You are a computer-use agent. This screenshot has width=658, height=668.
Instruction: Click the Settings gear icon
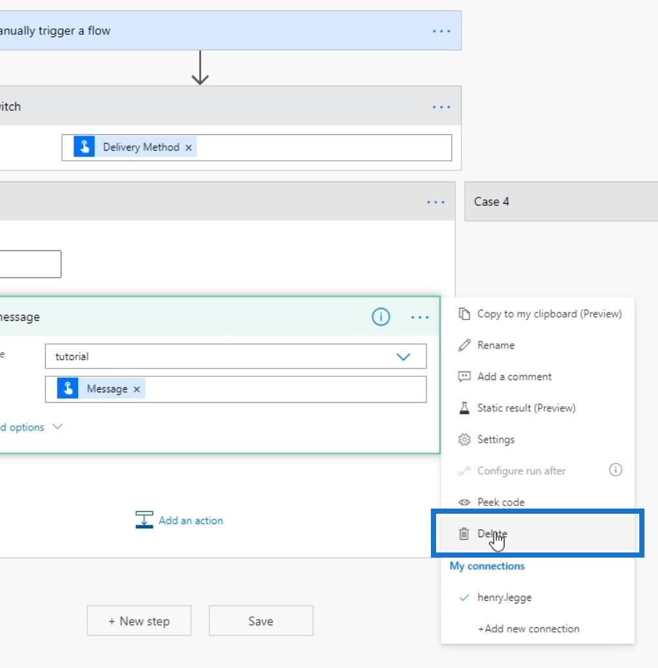[x=464, y=440]
